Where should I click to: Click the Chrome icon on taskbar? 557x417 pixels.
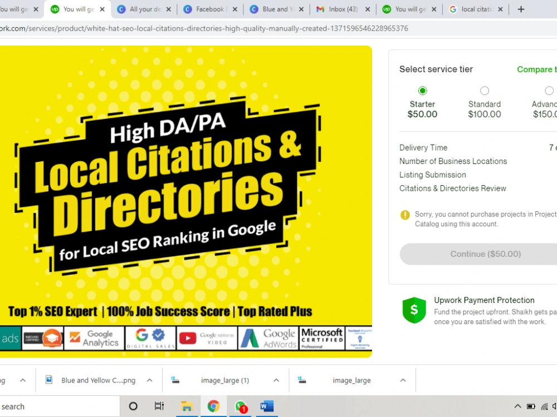point(213,406)
